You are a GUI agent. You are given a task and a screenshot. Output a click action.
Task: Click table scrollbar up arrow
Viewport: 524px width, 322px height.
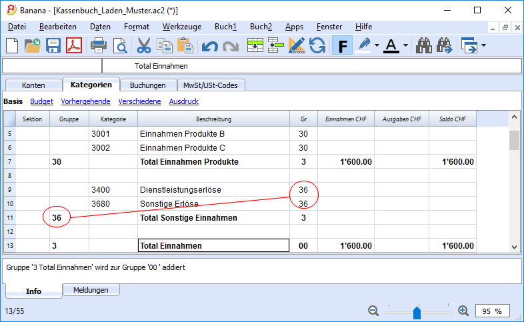click(514, 117)
